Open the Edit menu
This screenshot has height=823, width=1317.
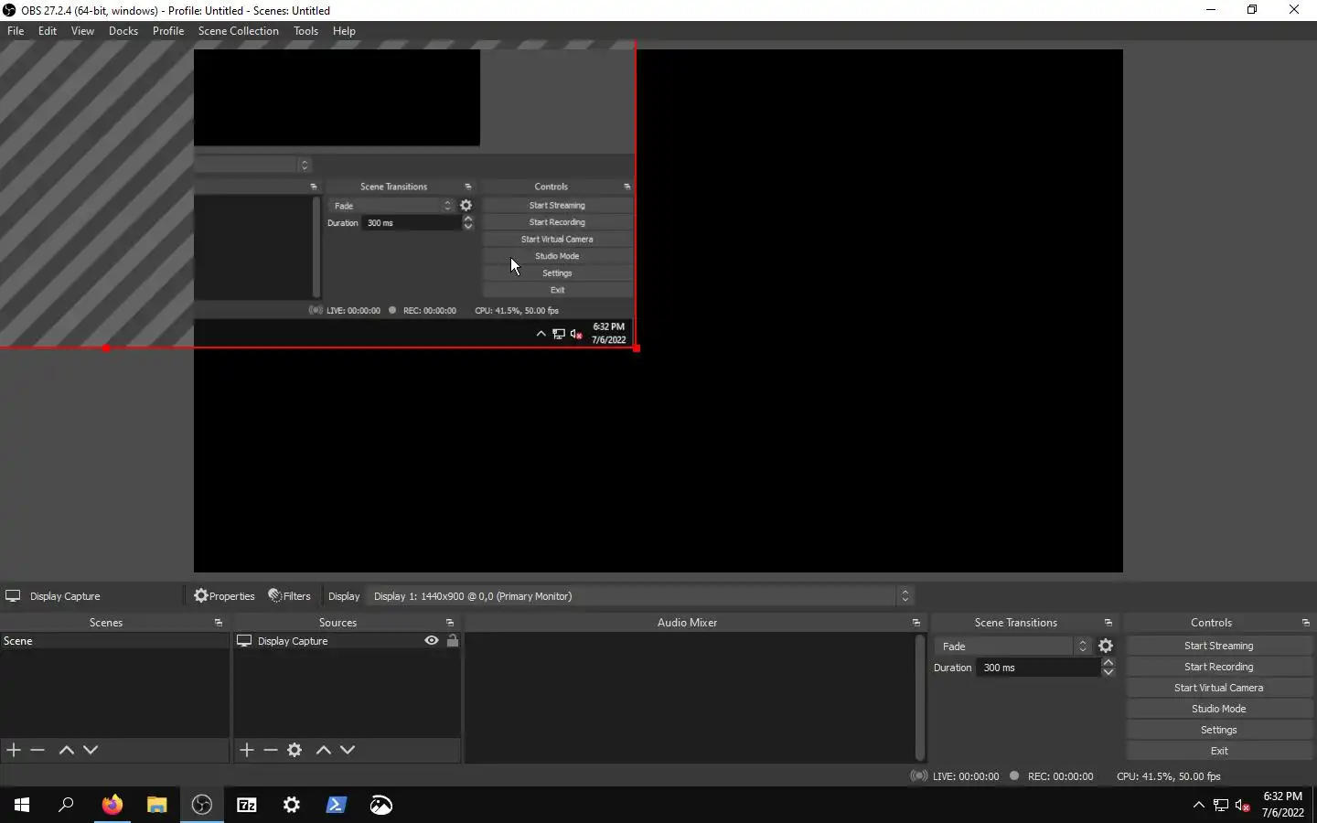point(48,31)
